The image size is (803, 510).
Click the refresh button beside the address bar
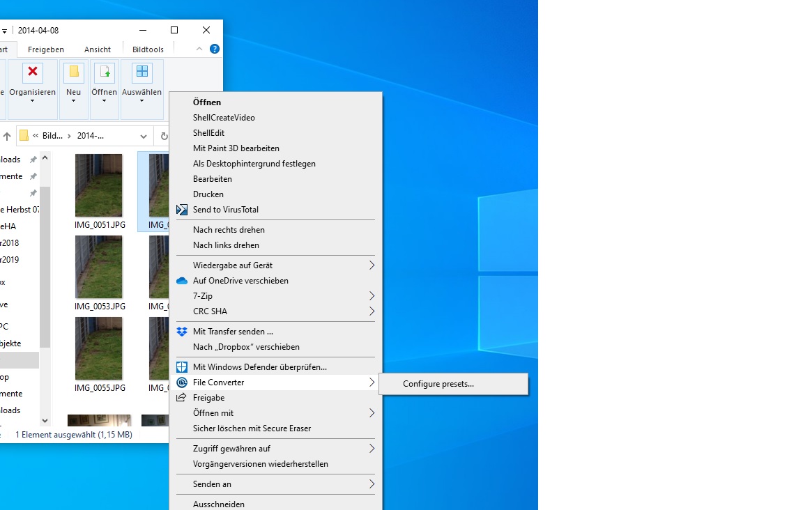[x=165, y=136]
